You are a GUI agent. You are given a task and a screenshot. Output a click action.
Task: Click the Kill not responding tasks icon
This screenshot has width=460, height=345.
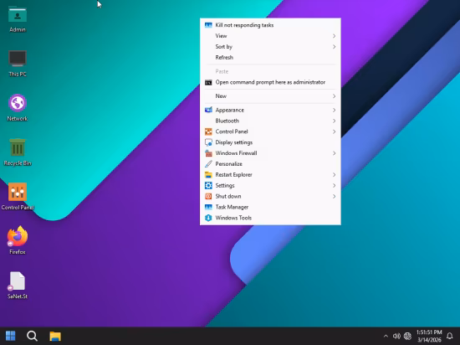(208, 25)
